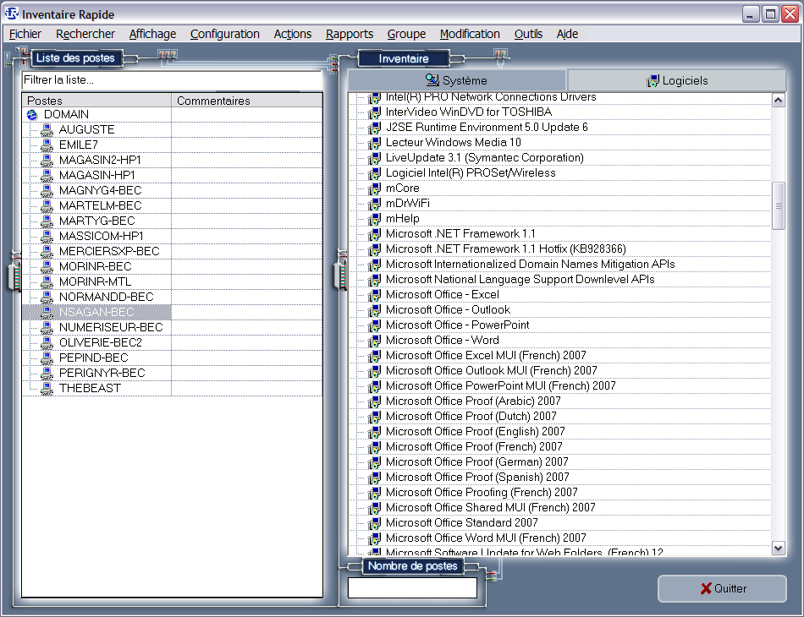Click the AUGUSTE computer icon

(47, 129)
